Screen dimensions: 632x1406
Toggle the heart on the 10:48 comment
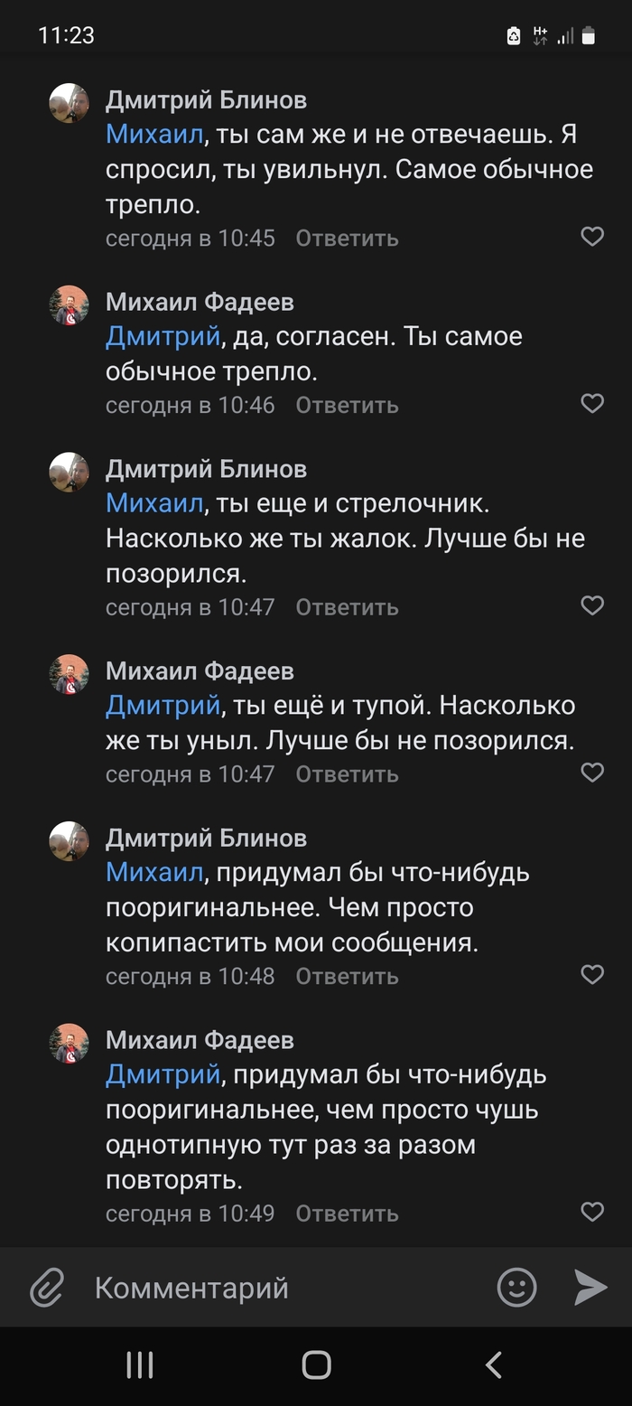[591, 974]
